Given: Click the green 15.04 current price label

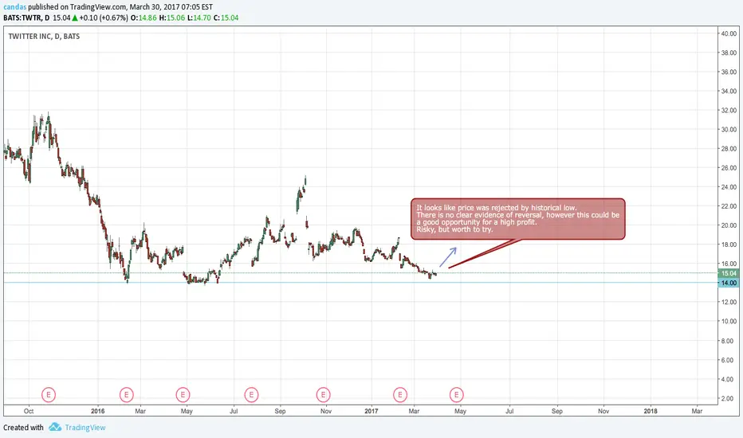Looking at the screenshot, I should [729, 273].
